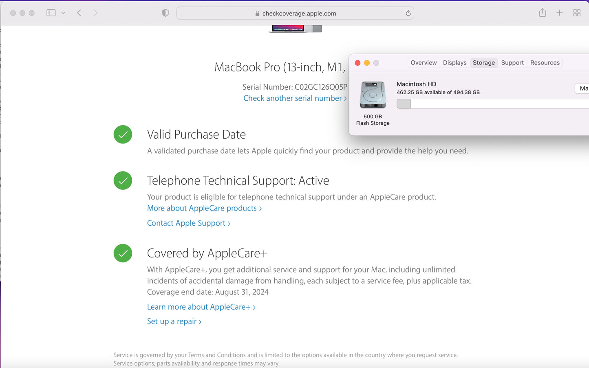
Task: Click the checkcoverage.apple.com address bar
Action: click(x=295, y=13)
